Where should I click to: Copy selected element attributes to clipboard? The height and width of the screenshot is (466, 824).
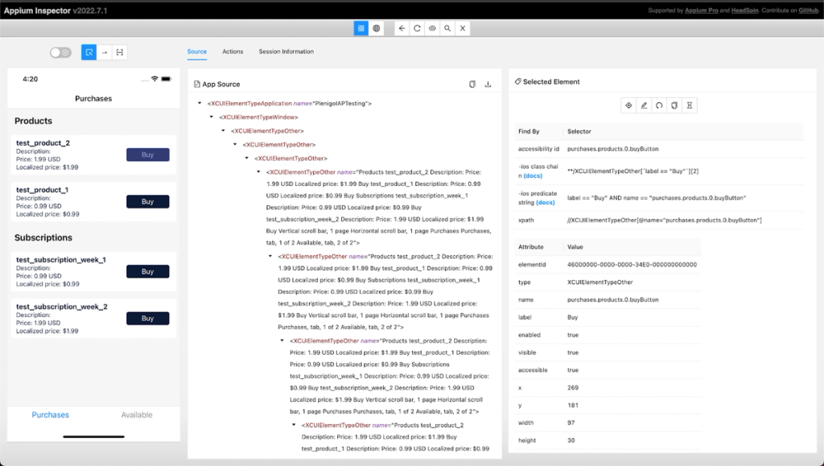click(674, 105)
